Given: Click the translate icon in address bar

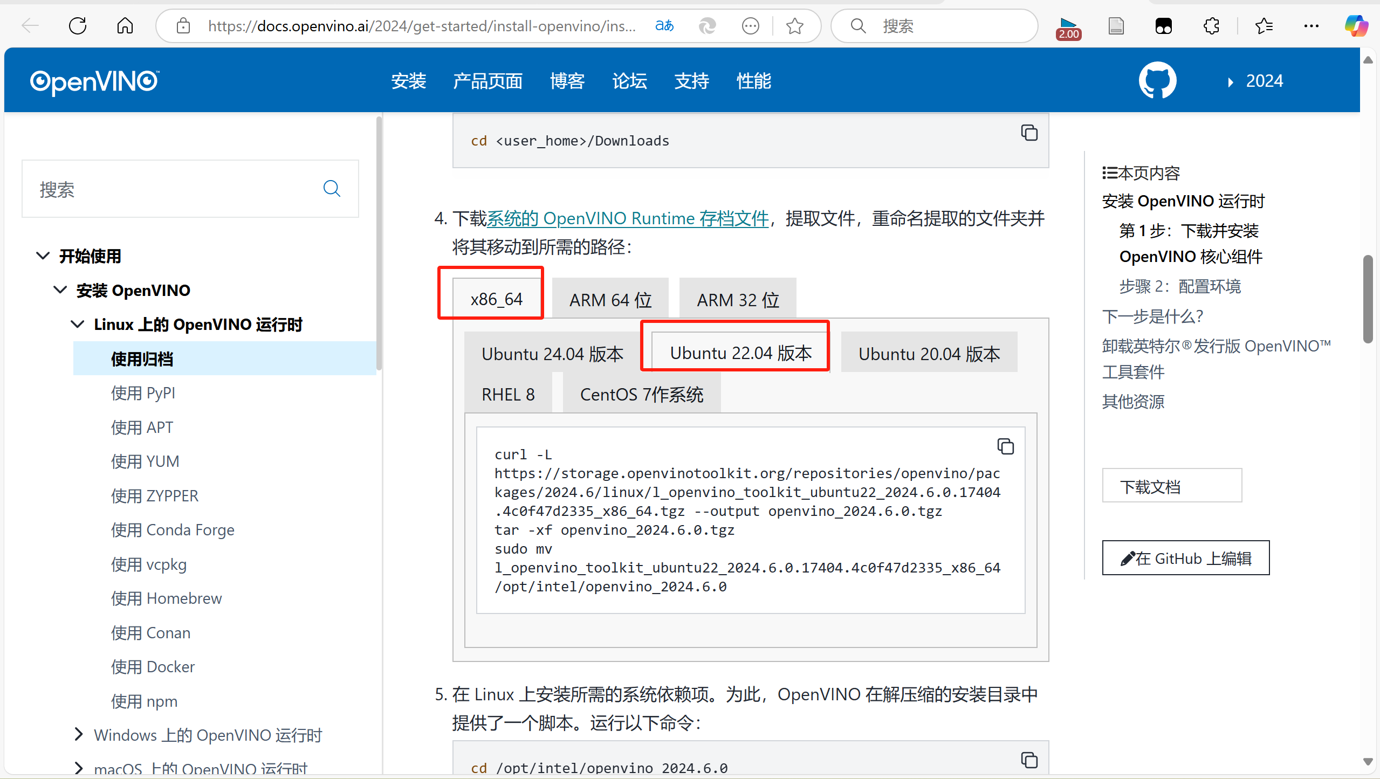Looking at the screenshot, I should click(x=663, y=25).
